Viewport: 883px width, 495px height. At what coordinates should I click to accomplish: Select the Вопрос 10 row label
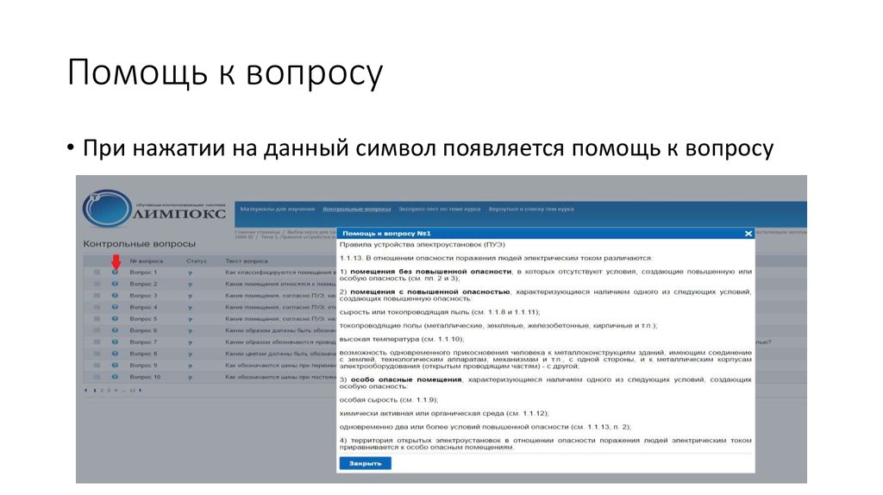pos(145,377)
